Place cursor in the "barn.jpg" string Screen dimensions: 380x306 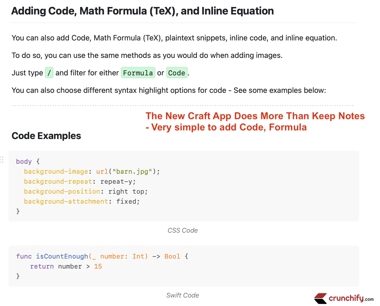pos(132,171)
